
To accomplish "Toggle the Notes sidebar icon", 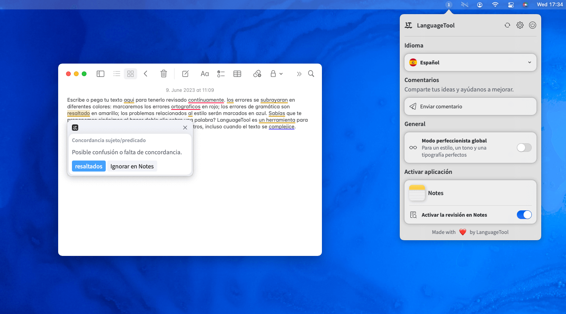I will click(101, 74).
